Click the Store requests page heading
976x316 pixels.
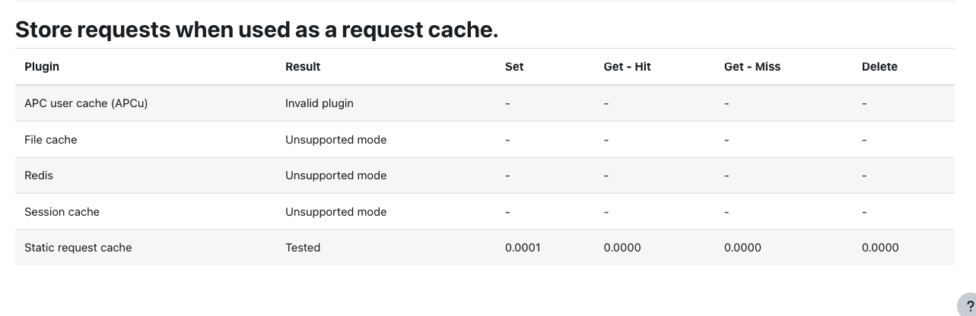coord(257,29)
